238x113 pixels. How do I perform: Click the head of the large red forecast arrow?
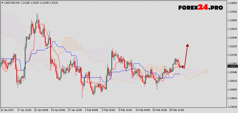coord(188,45)
